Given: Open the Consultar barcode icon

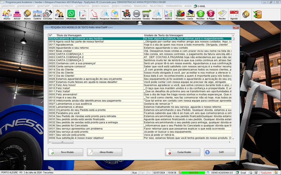Looking at the screenshot, I should point(136,14).
